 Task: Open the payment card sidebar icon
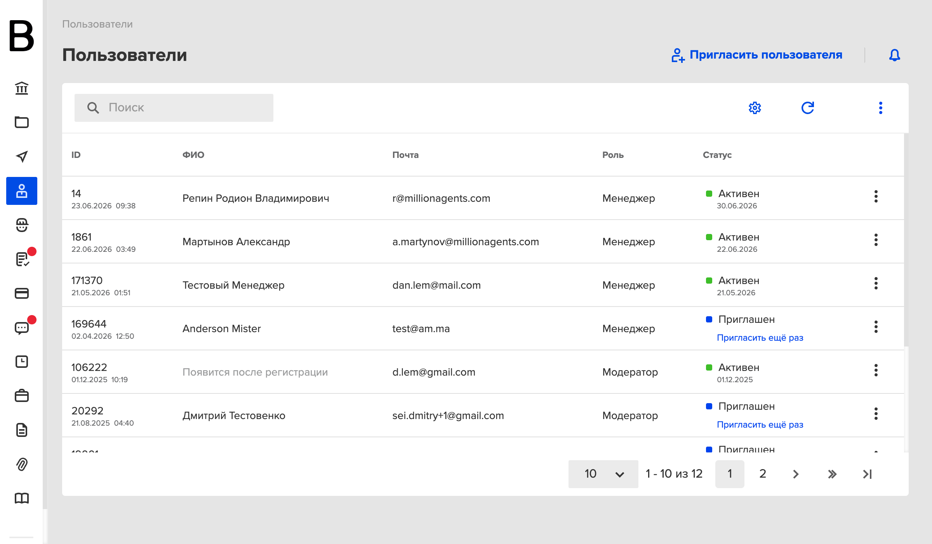coord(22,293)
